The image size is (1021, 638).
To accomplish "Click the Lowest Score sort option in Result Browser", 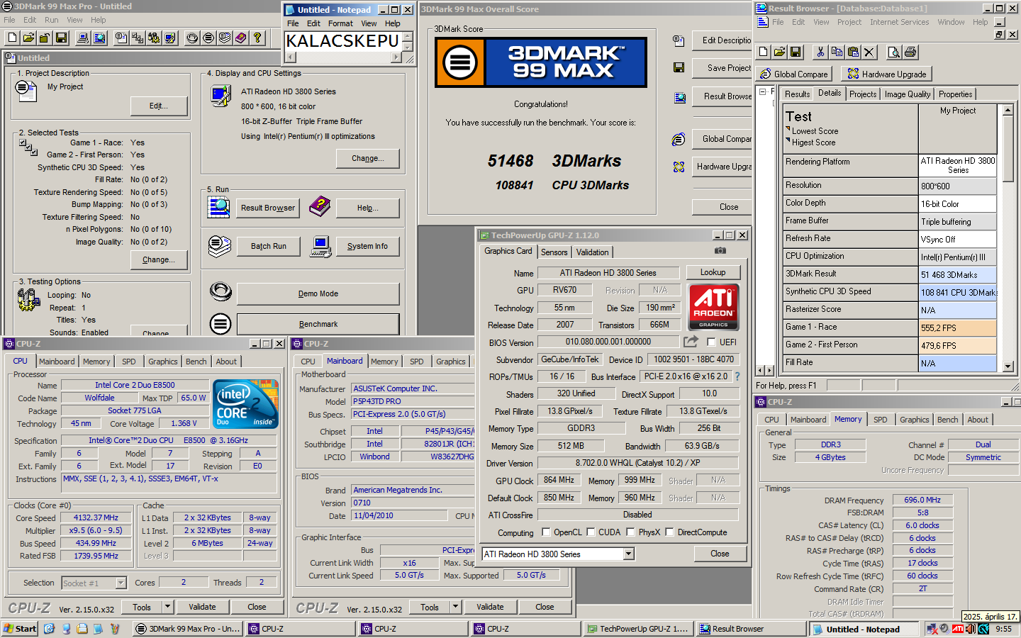I will click(815, 131).
